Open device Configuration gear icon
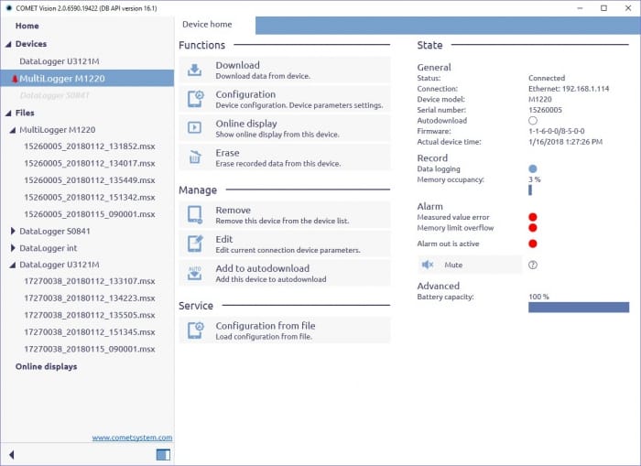Viewport: 641px width, 466px height. (x=195, y=100)
